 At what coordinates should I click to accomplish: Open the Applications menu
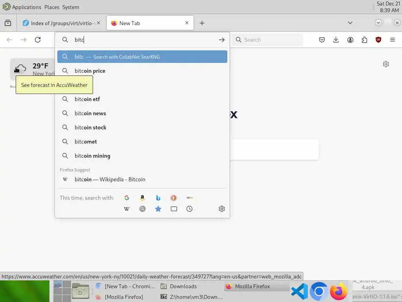point(27,7)
